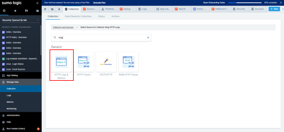Click Open Onboarding Tasks
Viewport: 284px width, 132px height.
coord(214,2)
